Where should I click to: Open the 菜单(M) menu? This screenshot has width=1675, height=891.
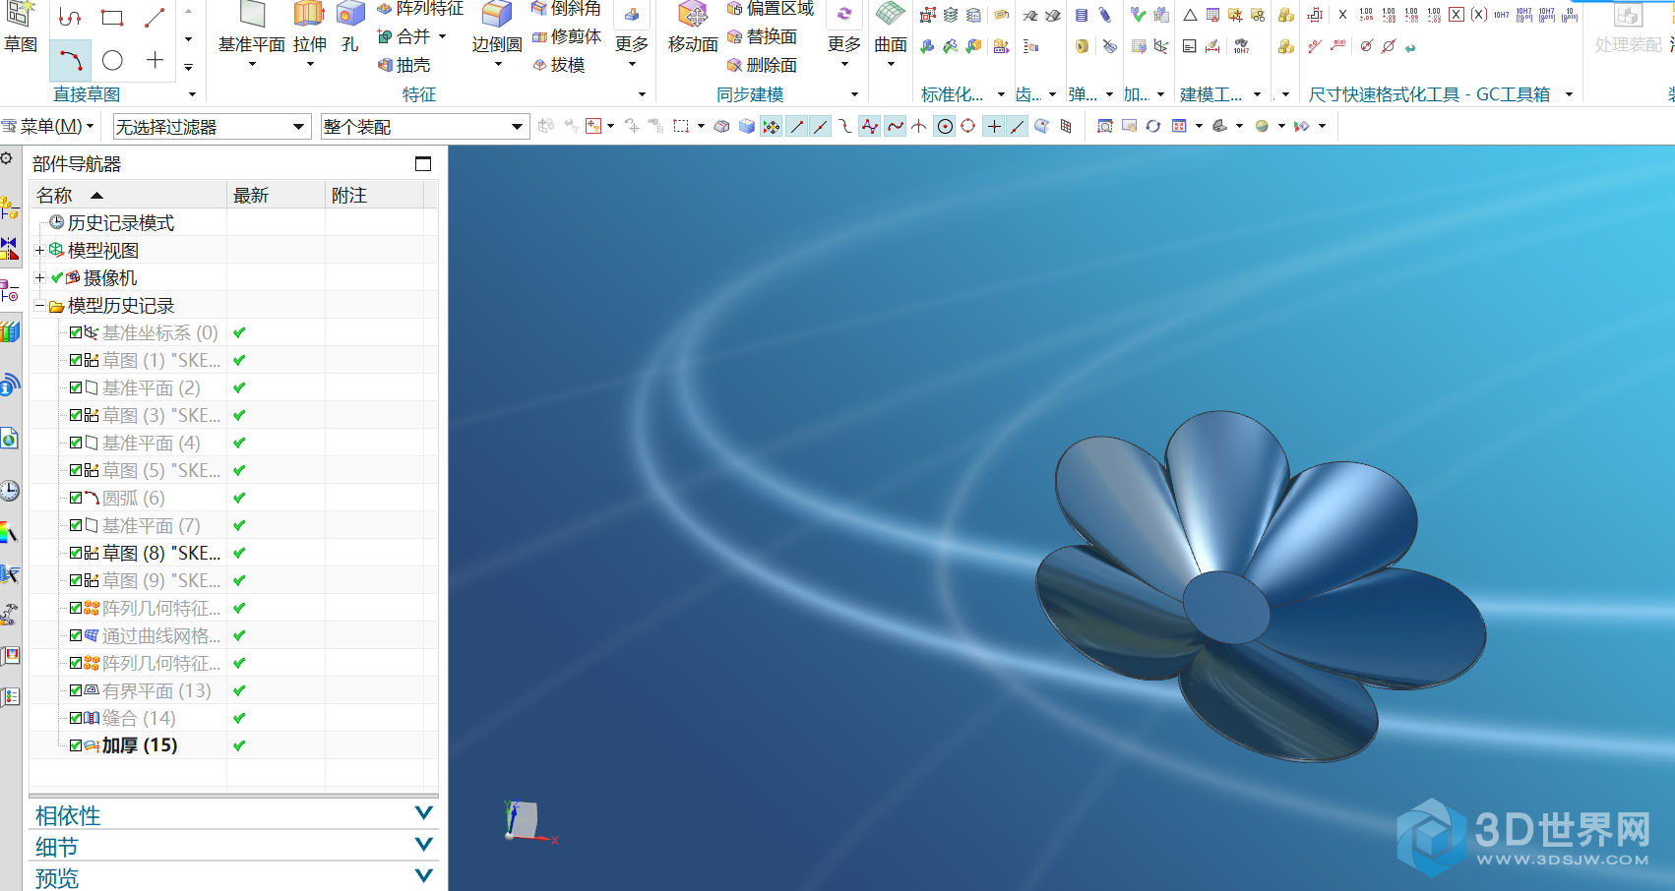pyautogui.click(x=47, y=126)
